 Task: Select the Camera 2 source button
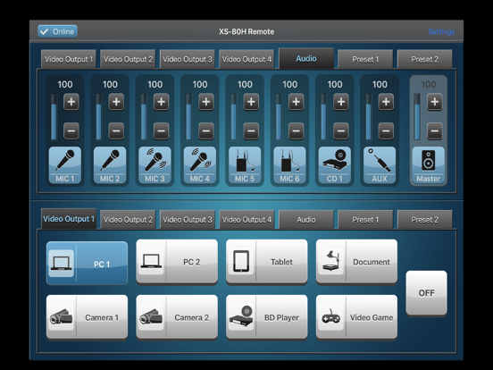[x=177, y=317]
